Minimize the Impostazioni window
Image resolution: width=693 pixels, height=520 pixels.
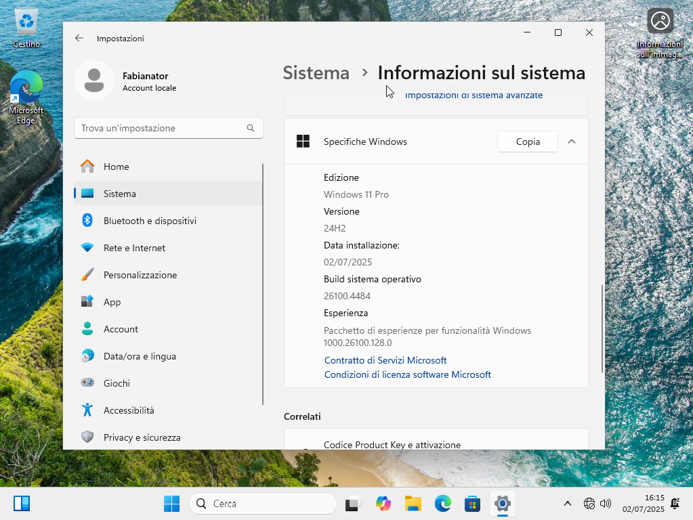[x=527, y=32]
